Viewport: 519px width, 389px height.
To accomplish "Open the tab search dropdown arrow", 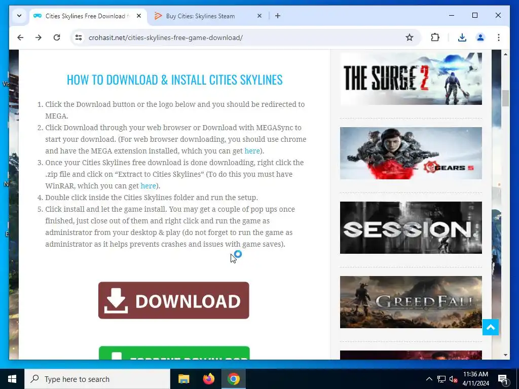I will [x=19, y=16].
